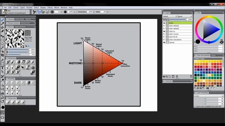Show the color-wheel2 layer
This screenshot has height=126, width=225.
pos(164,28)
